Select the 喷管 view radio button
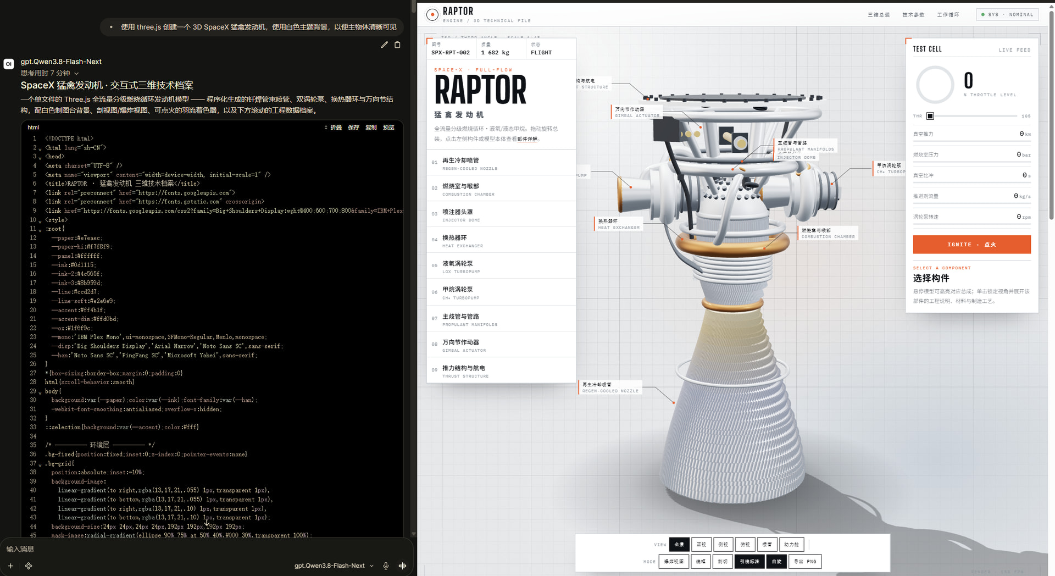The height and width of the screenshot is (576, 1055). [x=767, y=545]
